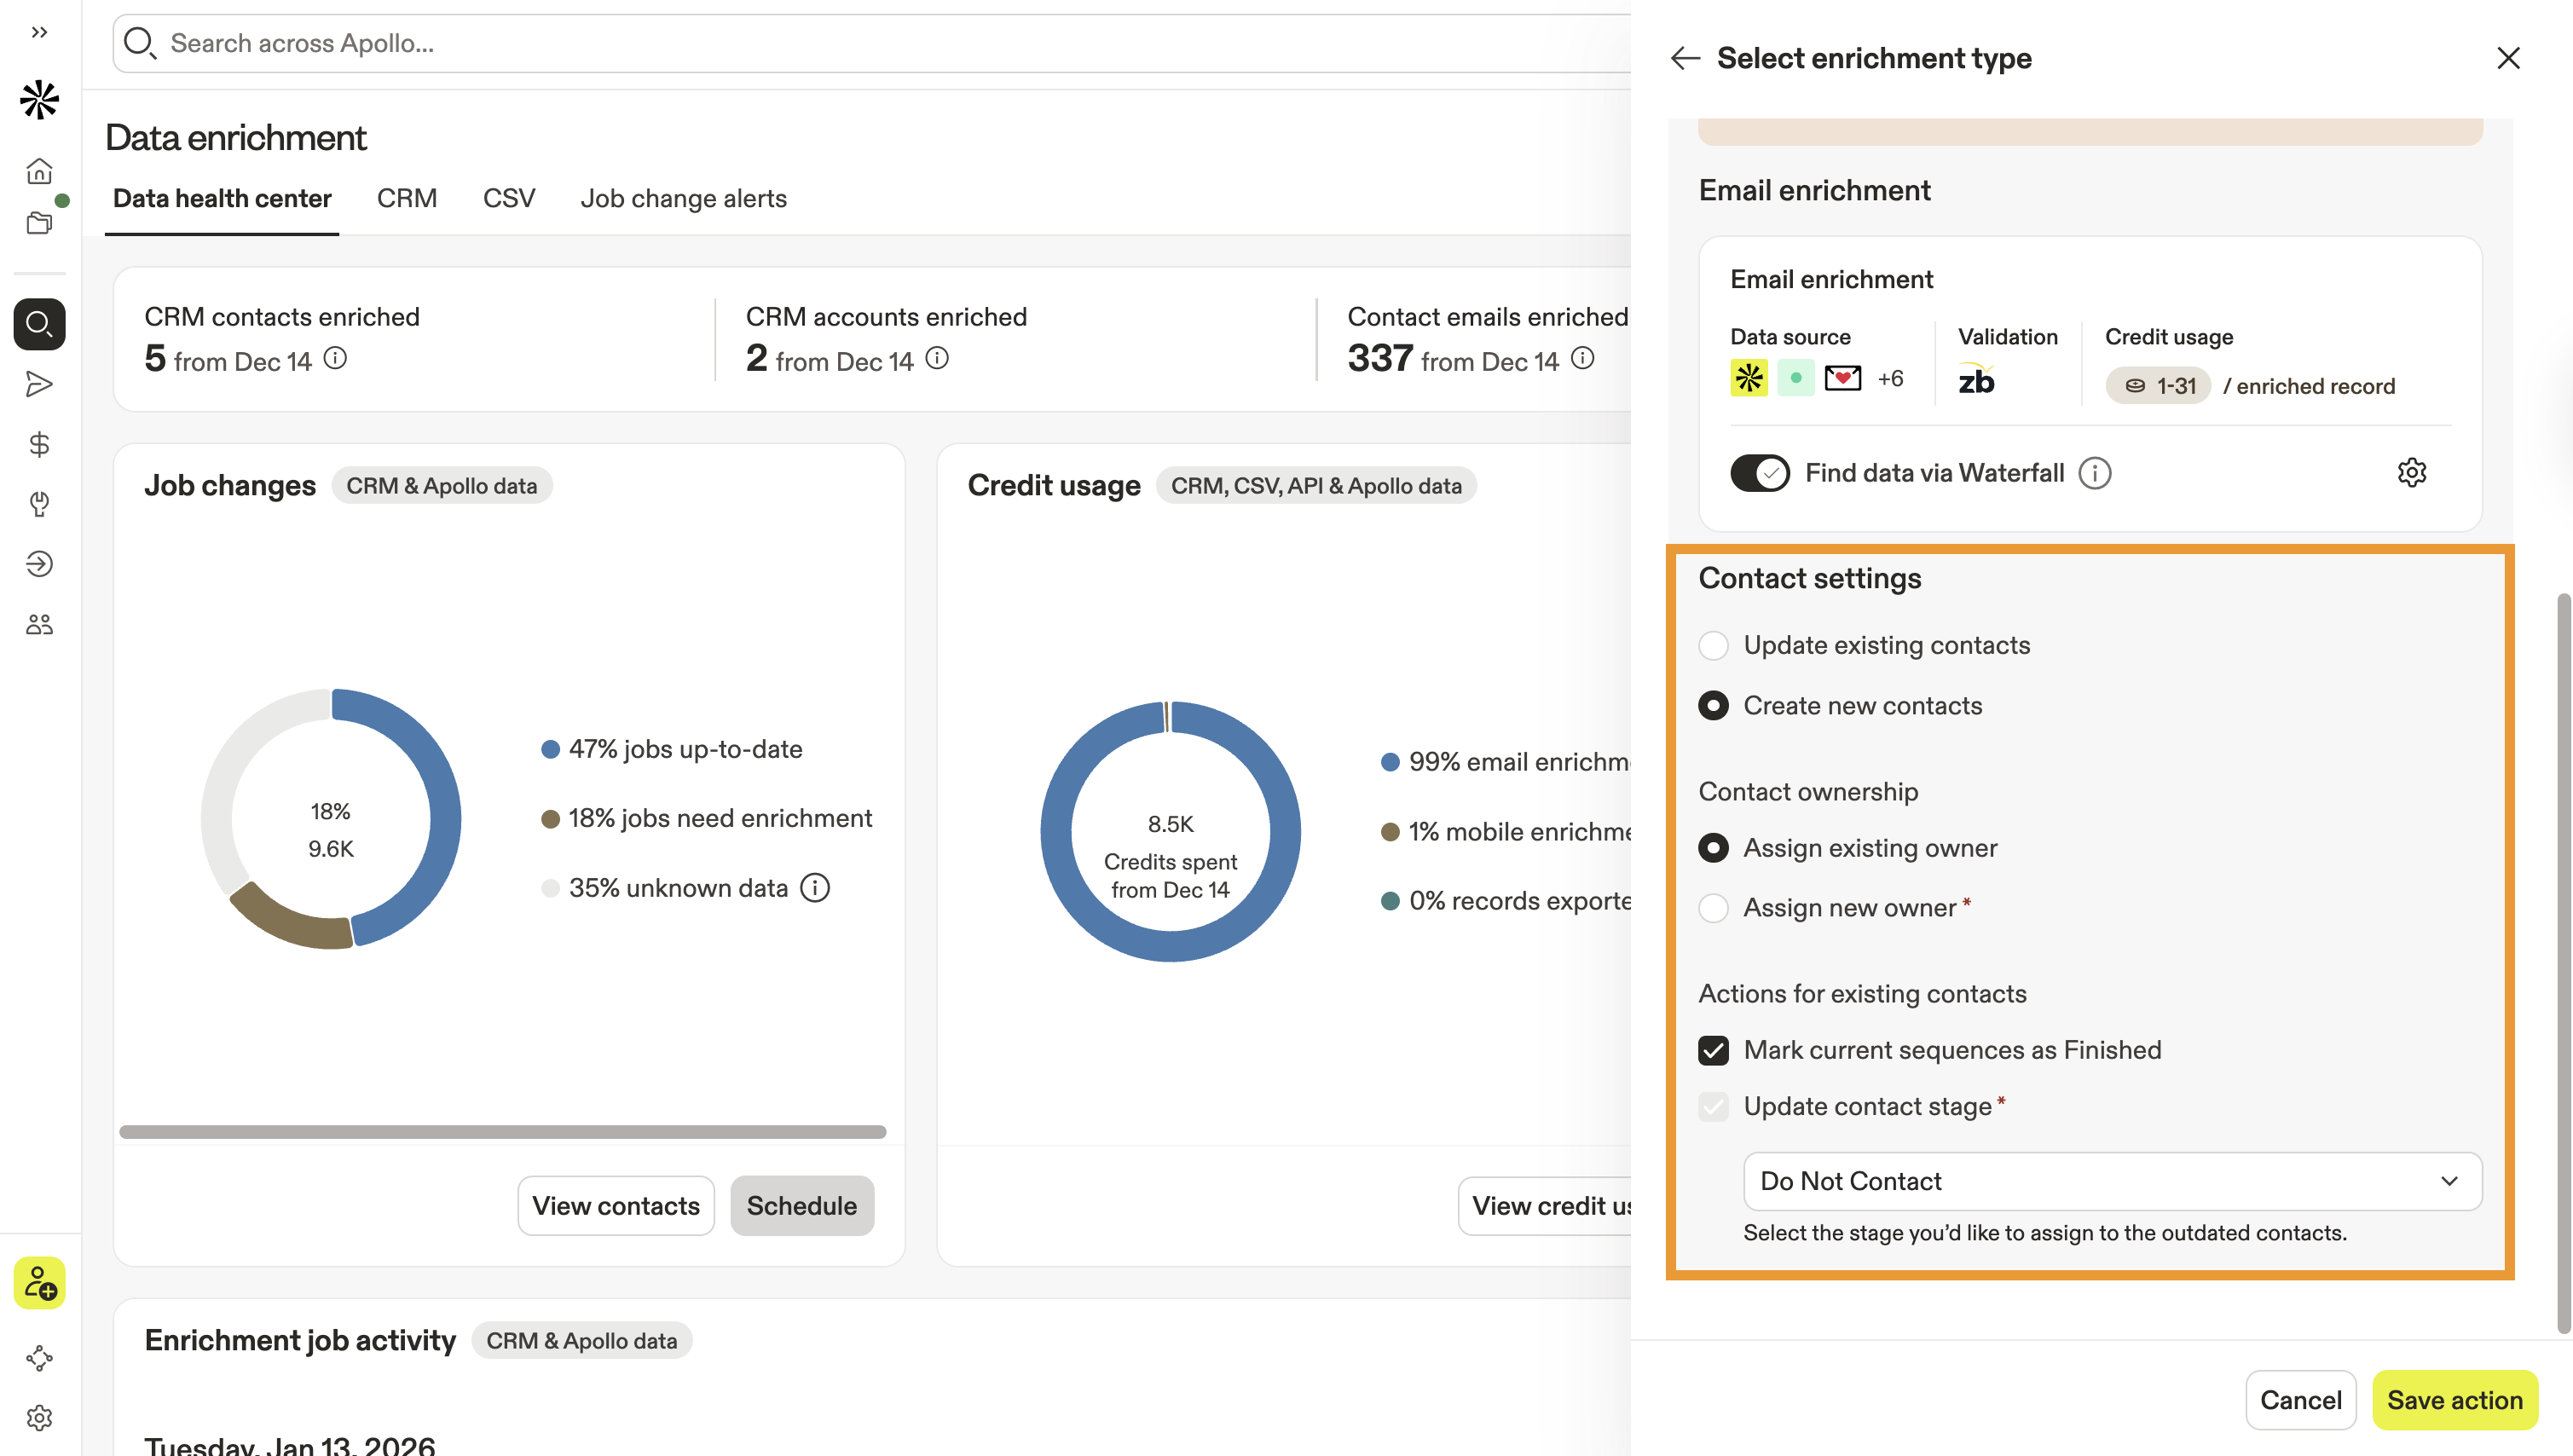Select Assign new owner radio option
2573x1456 pixels.
click(x=1713, y=908)
